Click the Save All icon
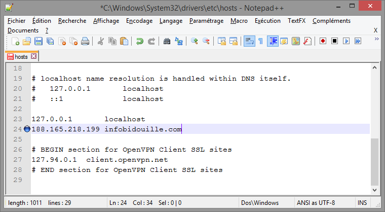Screen dimensions: 385x212 coord(50,41)
